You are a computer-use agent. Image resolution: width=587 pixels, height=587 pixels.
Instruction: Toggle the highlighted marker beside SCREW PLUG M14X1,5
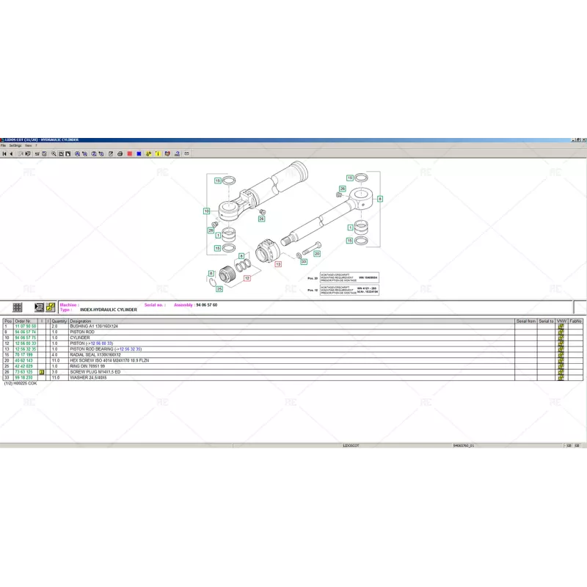(x=41, y=371)
